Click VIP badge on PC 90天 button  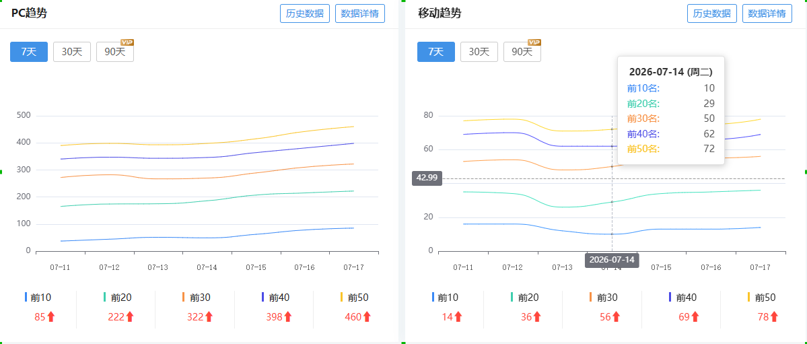[127, 42]
